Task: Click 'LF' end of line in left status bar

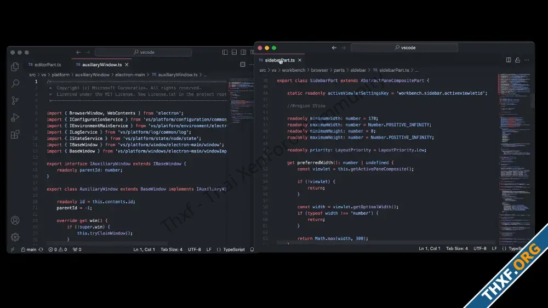Action: pos(209,249)
